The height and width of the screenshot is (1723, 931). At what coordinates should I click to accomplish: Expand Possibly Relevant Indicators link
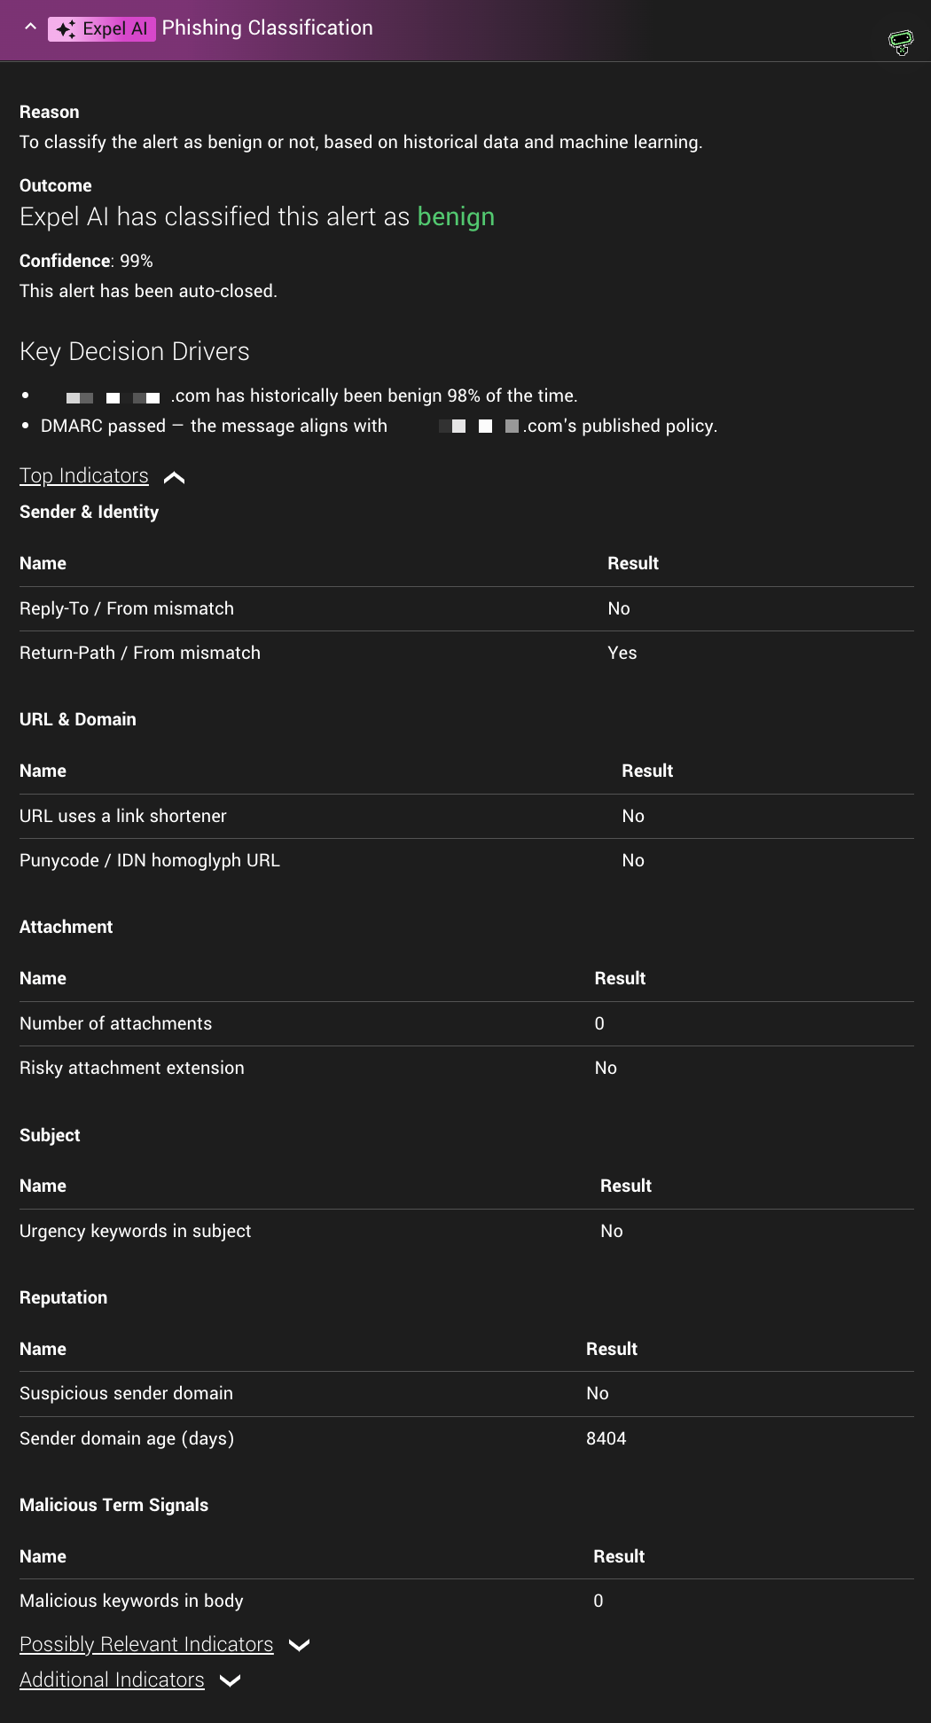[x=146, y=1644]
